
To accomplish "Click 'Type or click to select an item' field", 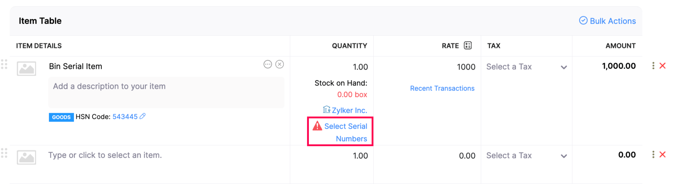I will [105, 155].
